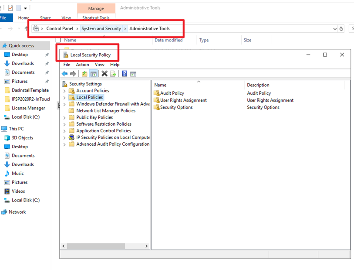The image size is (354, 270).
Task: Click the Export List toolbar icon
Action: point(113,74)
